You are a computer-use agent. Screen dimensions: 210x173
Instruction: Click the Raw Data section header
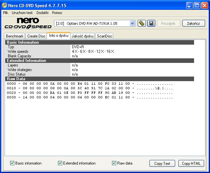(x=100, y=79)
